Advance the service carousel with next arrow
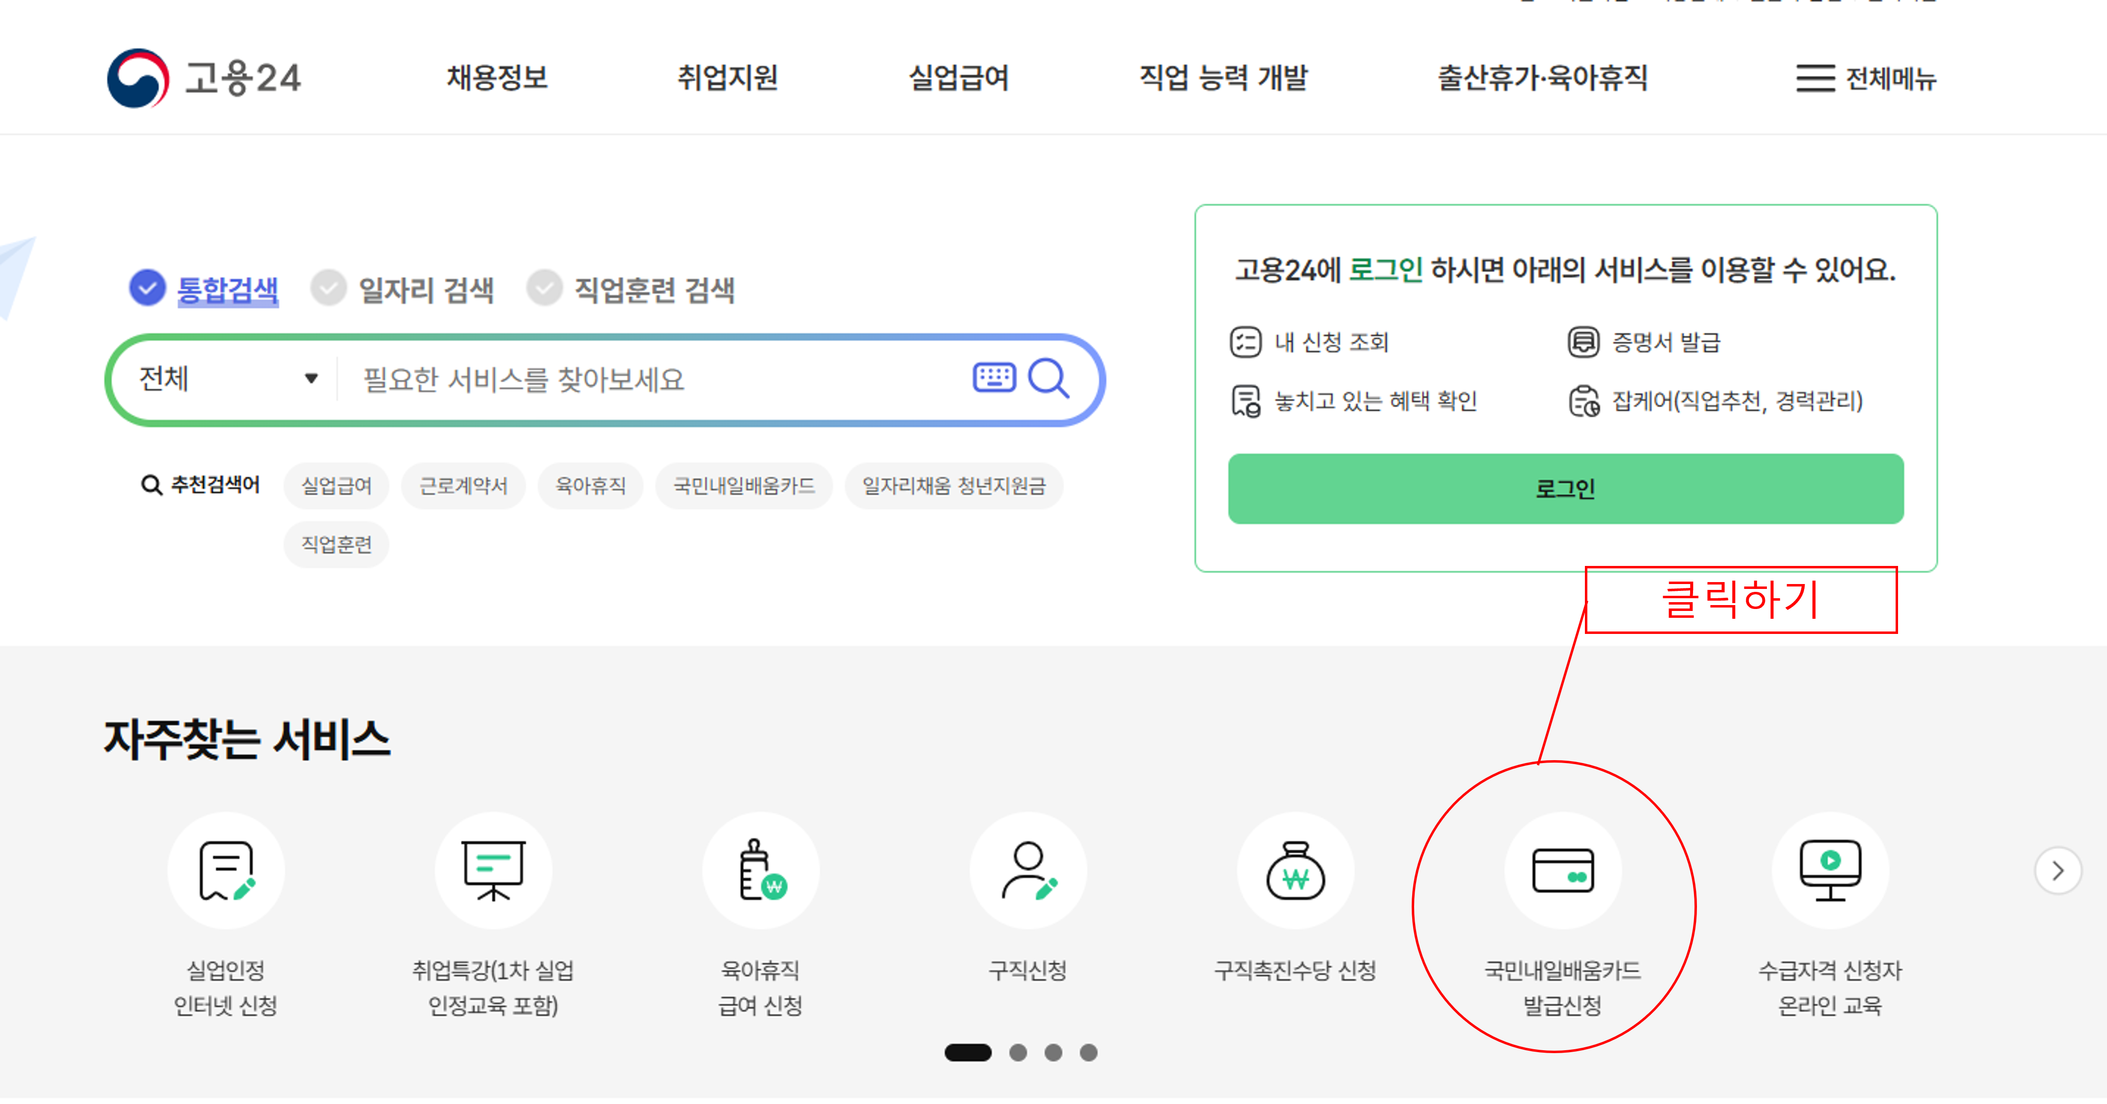 [x=2058, y=871]
